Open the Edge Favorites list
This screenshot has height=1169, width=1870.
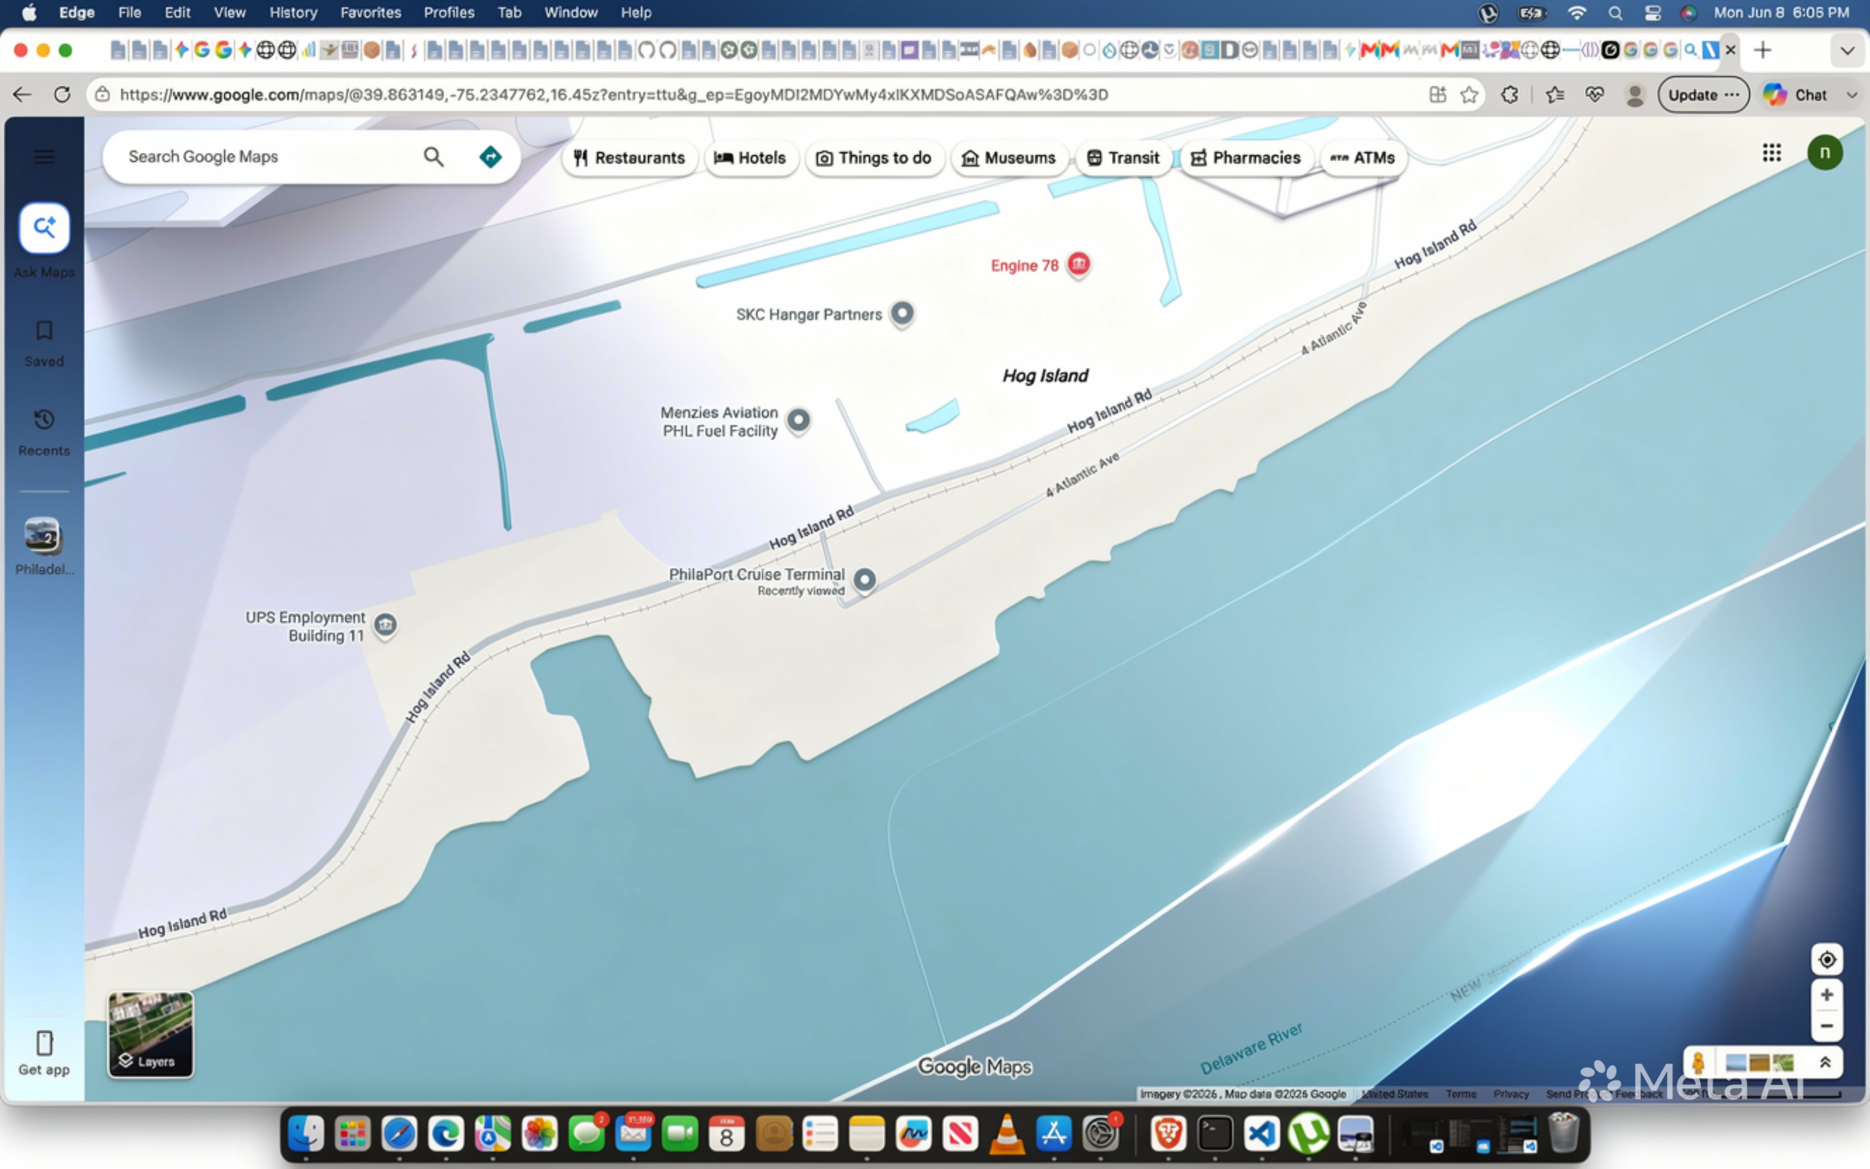1555,94
